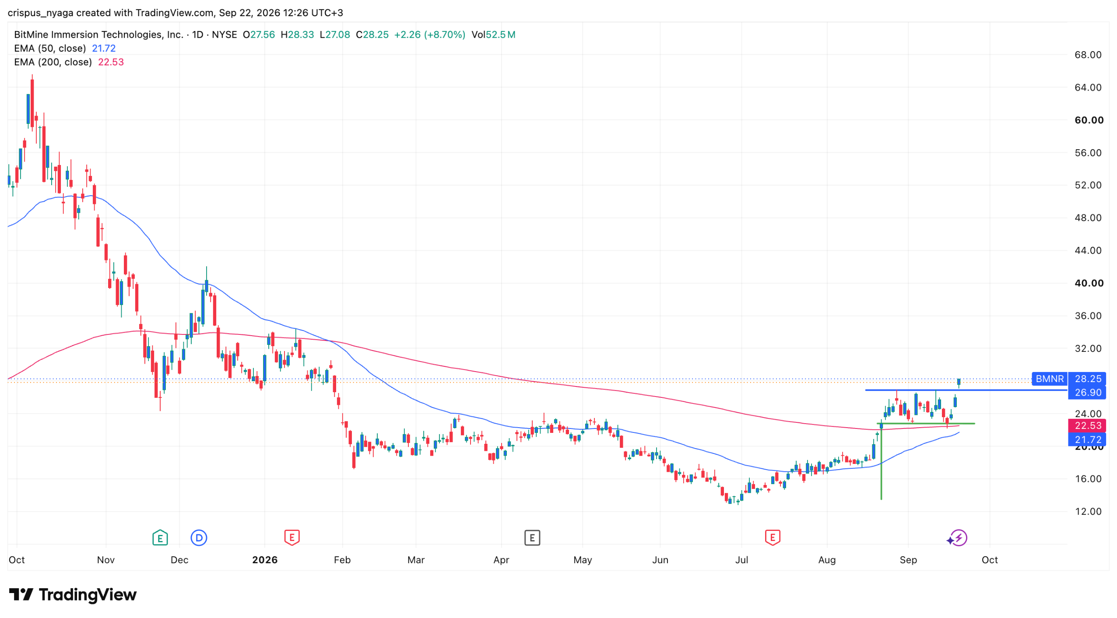Click the 68.00 price axis label
The height and width of the screenshot is (618, 1117).
coord(1088,55)
